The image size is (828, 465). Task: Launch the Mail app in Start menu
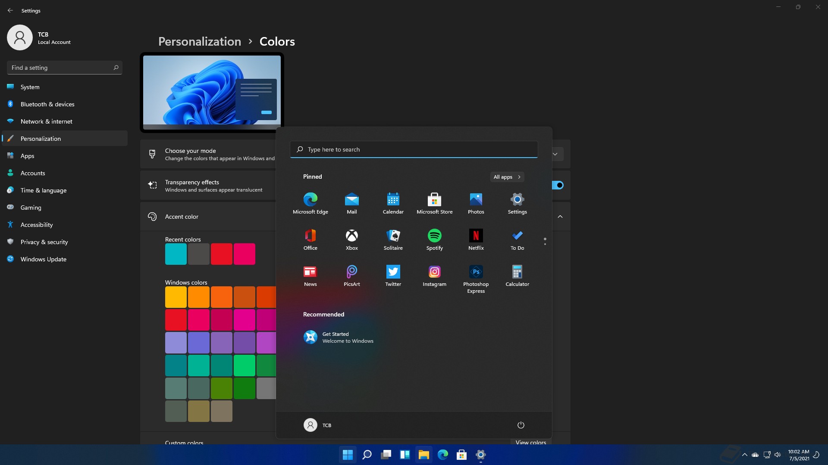point(352,203)
